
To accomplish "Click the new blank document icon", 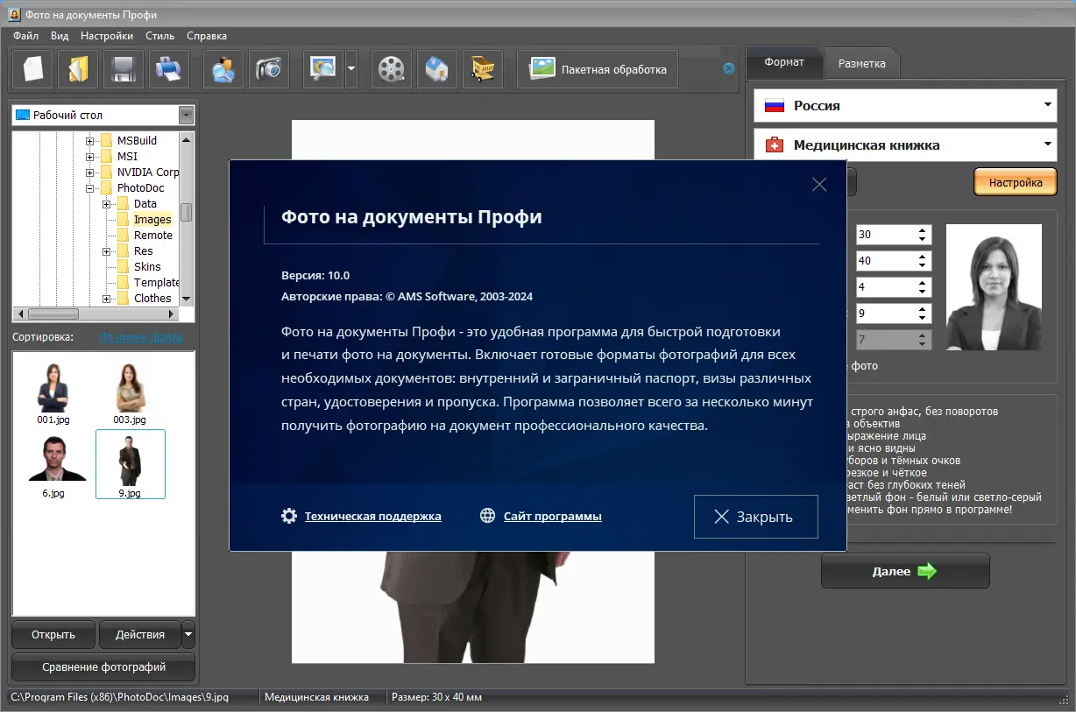I will point(32,69).
